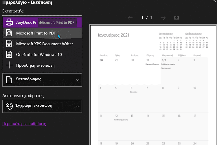
Task: Click the page orientation icon
Action: pos(9,79)
